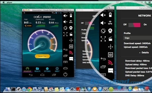Image resolution: width=152 pixels, height=93 pixels.
Task: Toggle the Off/On network switch in magnified panel
Action: pyautogui.click(x=134, y=25)
